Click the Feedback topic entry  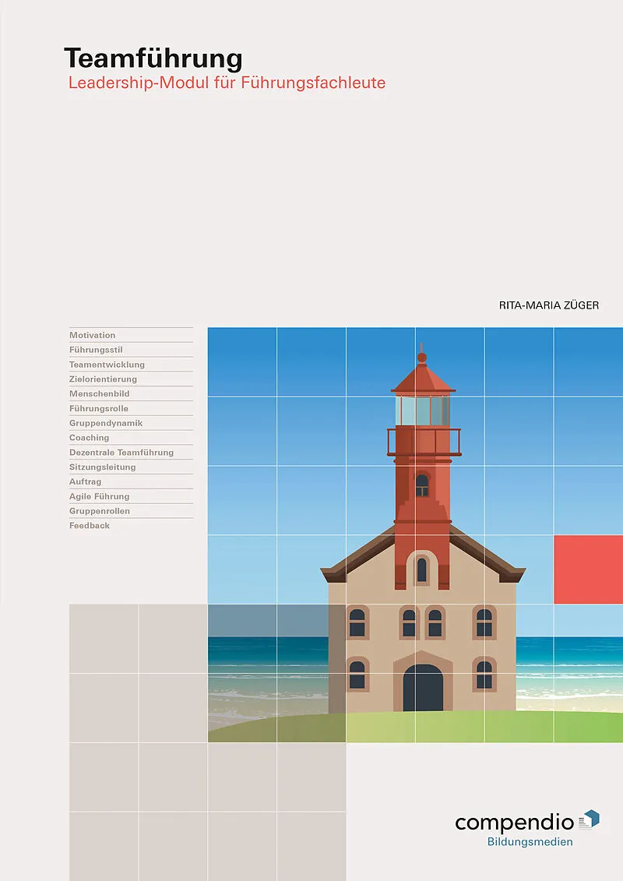[90, 526]
